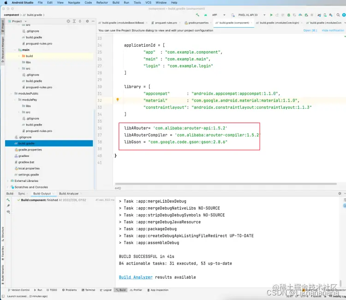Click the green Debug app bug icon
The image size is (346, 300).
289,15
